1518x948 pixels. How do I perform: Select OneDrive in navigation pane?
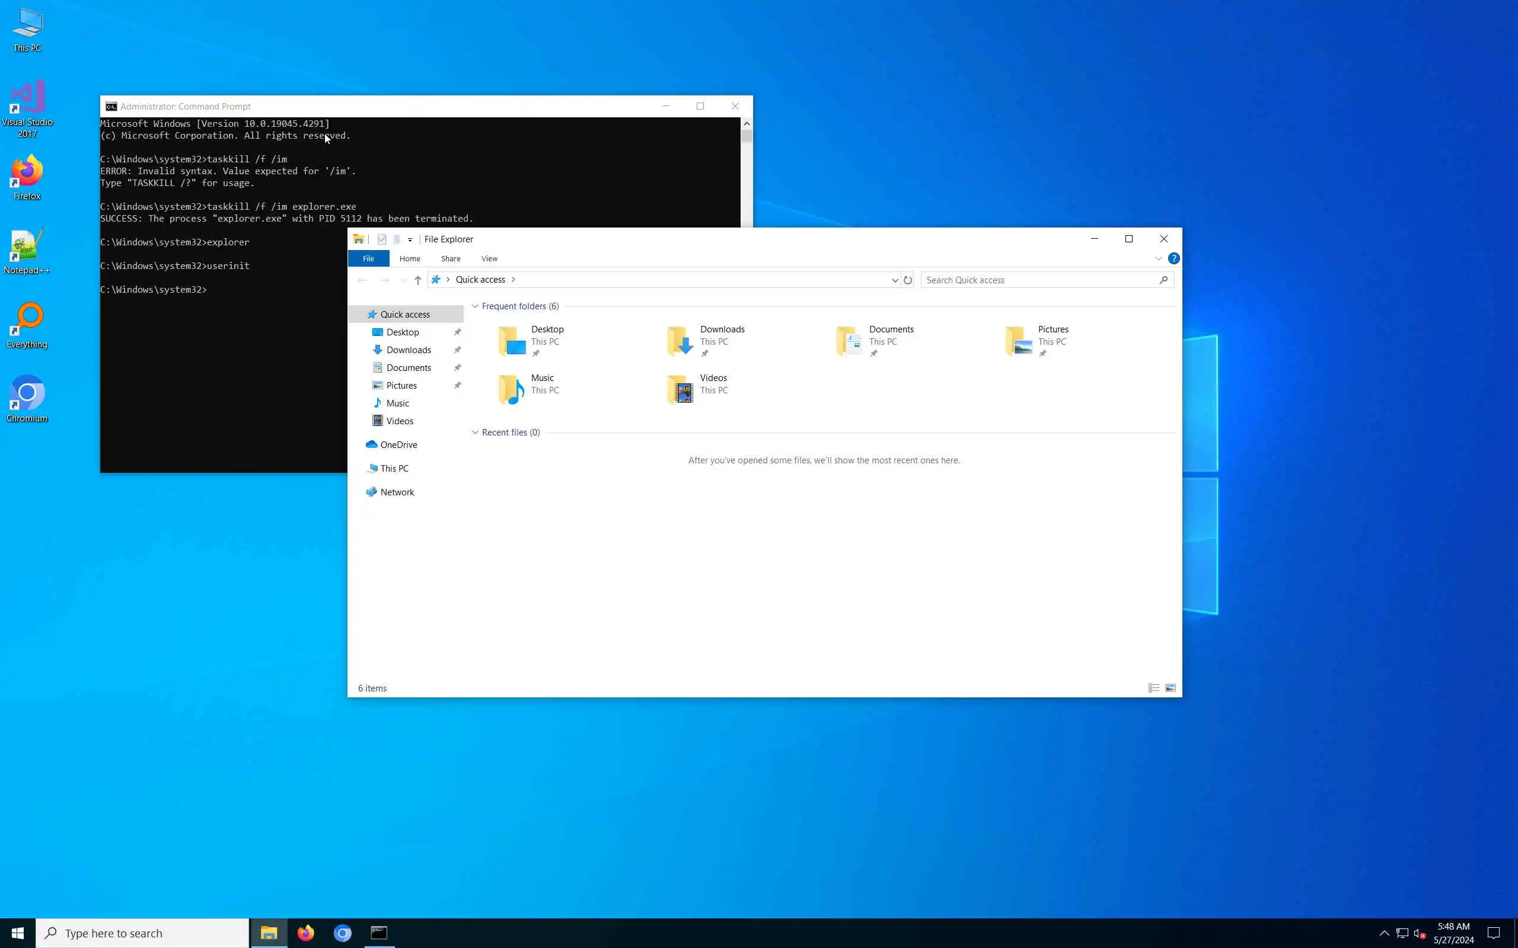[398, 444]
